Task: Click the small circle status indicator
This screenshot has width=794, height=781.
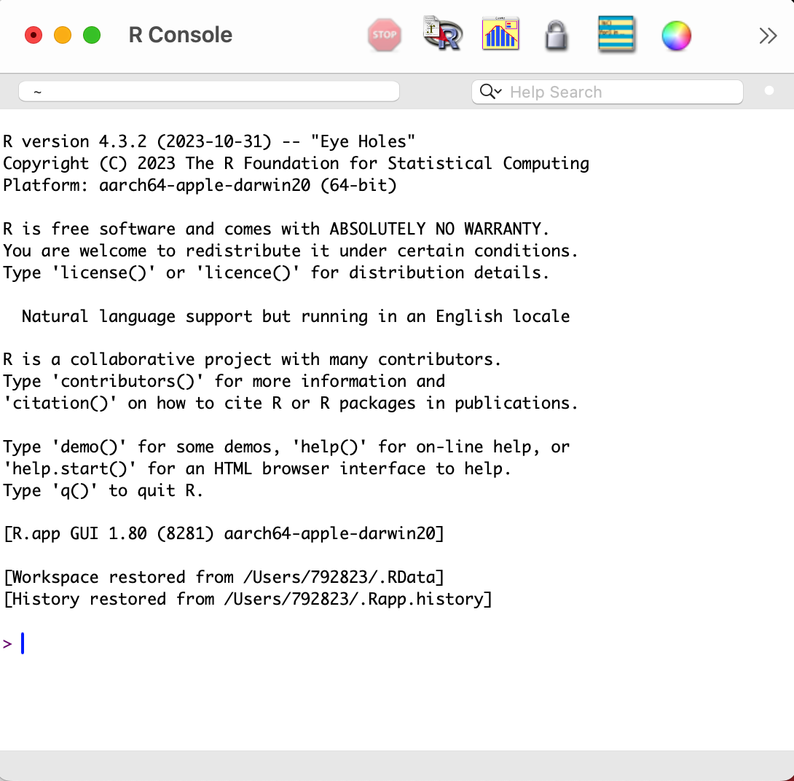Action: pos(769,91)
